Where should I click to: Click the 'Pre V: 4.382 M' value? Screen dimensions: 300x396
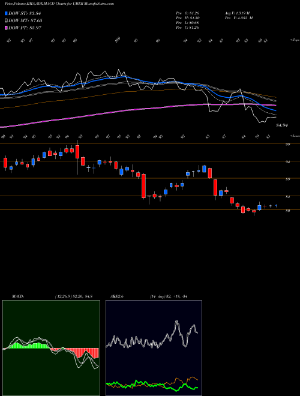[x=239, y=18]
